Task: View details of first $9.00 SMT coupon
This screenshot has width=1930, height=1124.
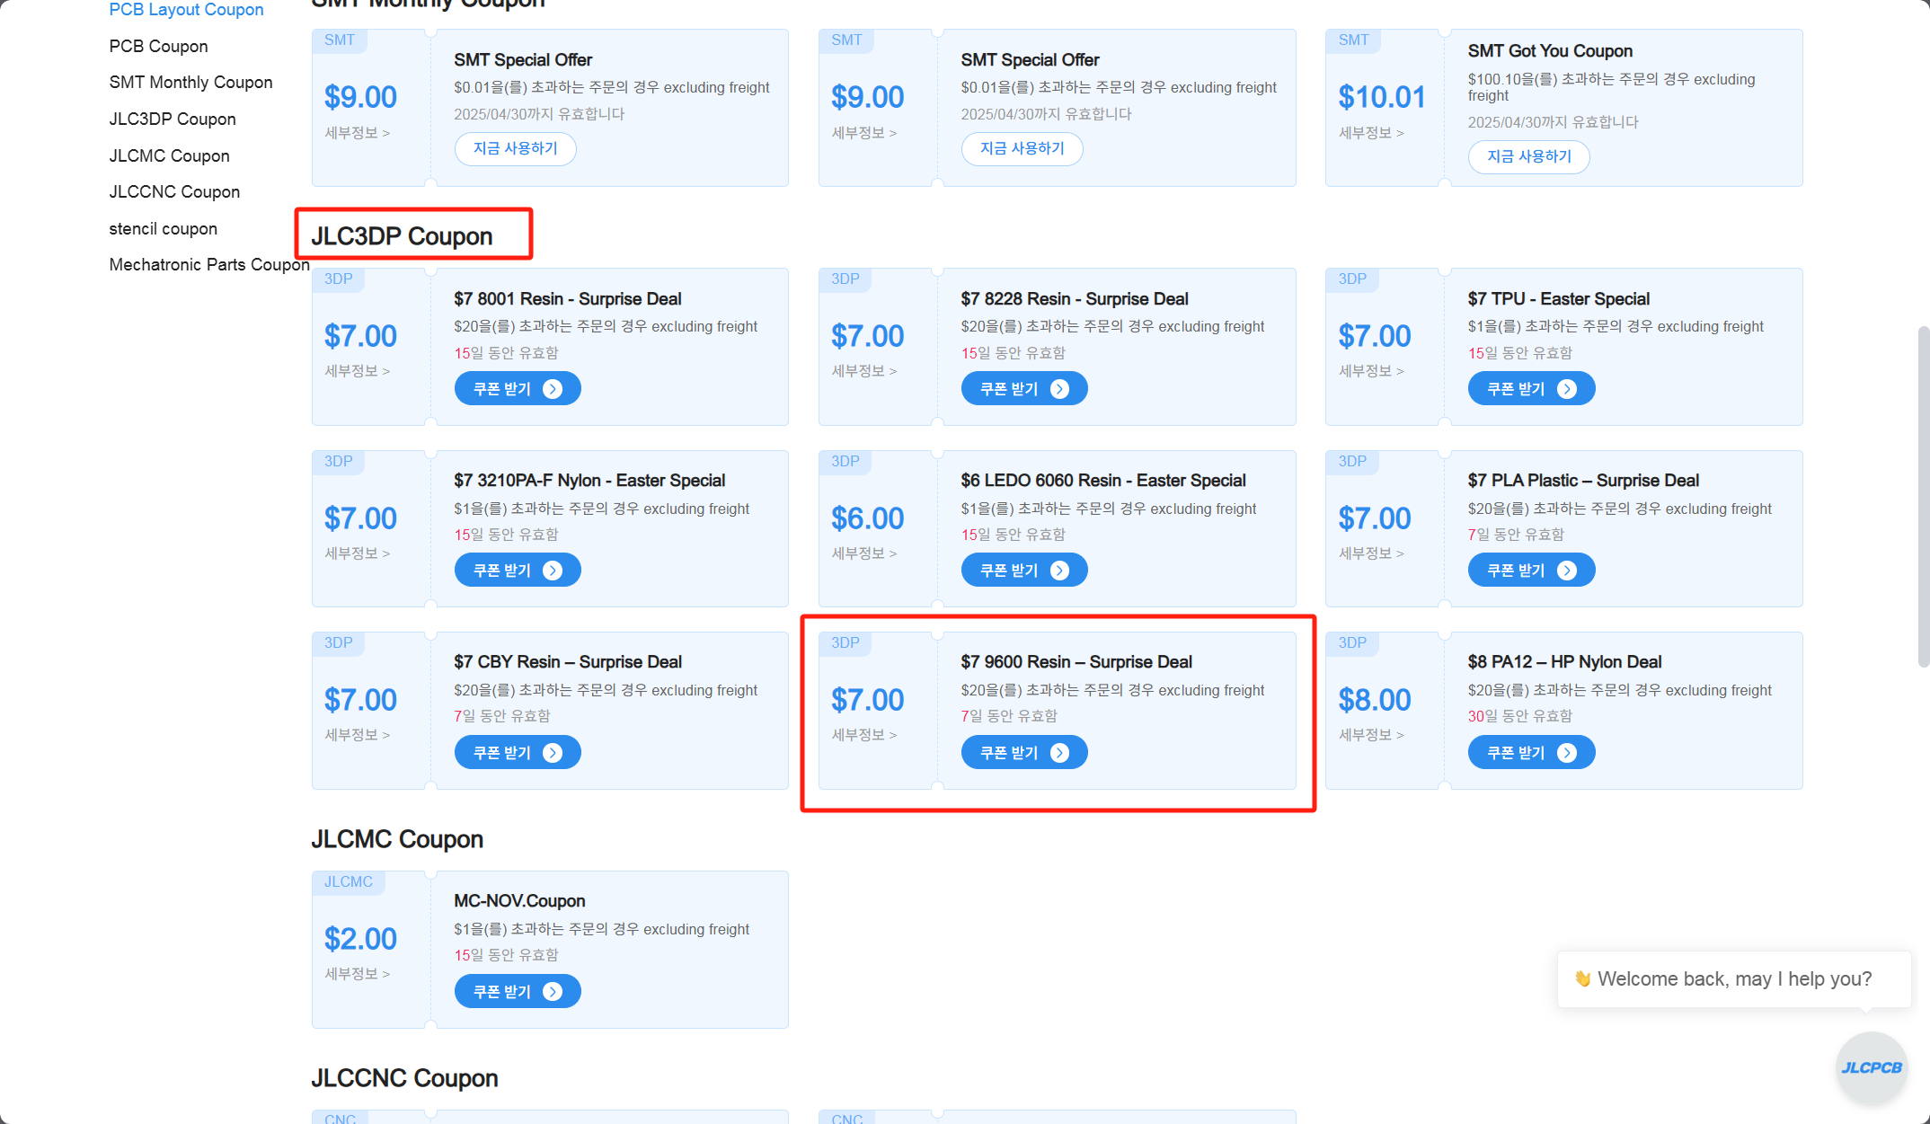Action: [357, 133]
